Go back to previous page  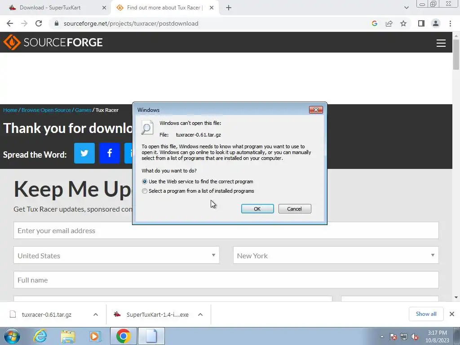10,23
